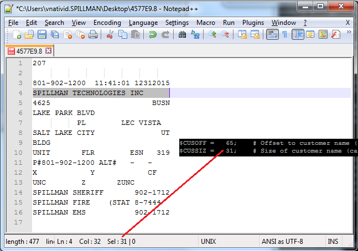Viewport: 358px width, 251px height.
Task: Close the Notepad++ window
Action: (341, 6)
